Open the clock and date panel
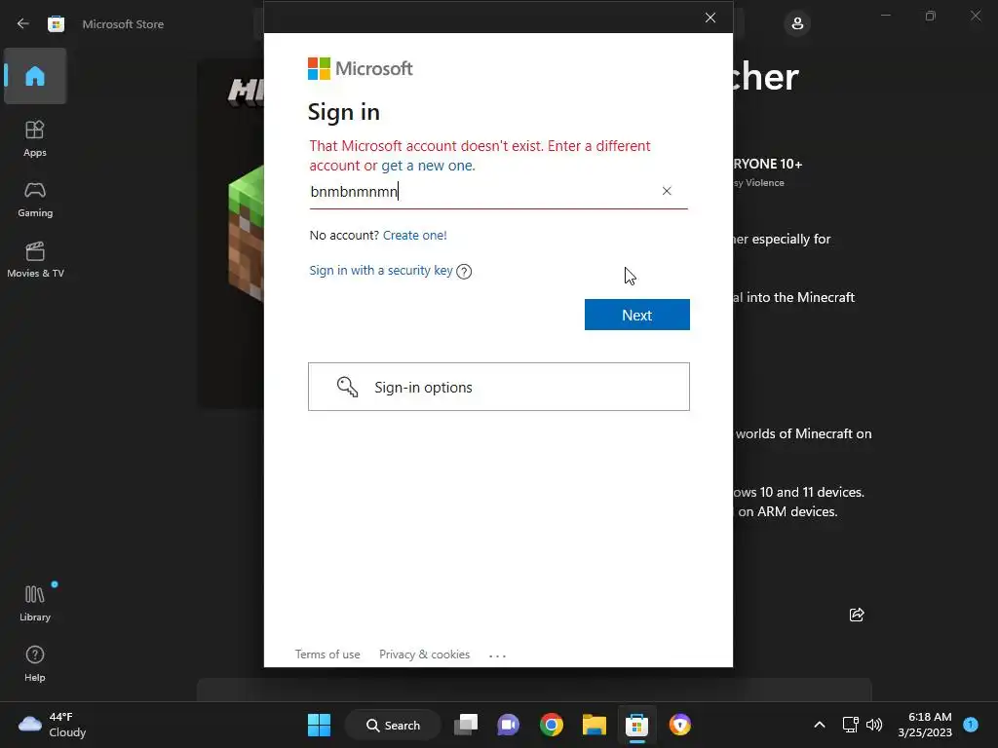The height and width of the screenshot is (748, 998). pyautogui.click(x=925, y=725)
